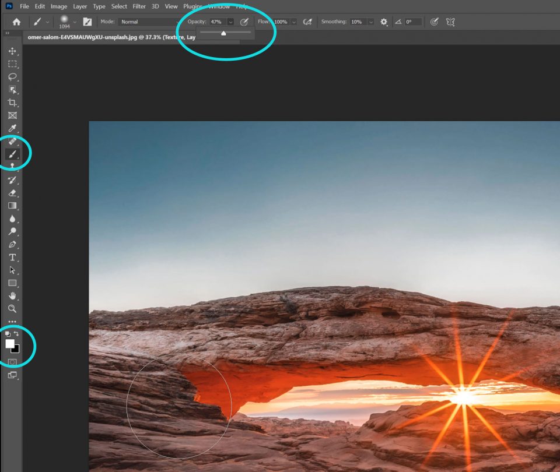Activate the Crop tool
The width and height of the screenshot is (560, 472).
click(x=12, y=103)
